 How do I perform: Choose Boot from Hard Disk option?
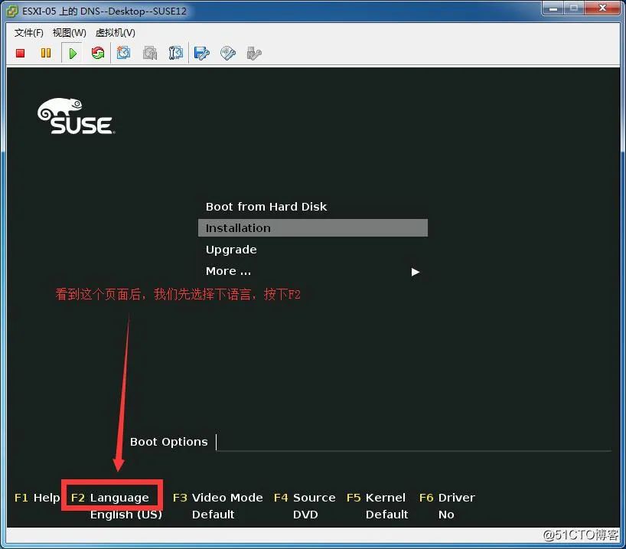pyautogui.click(x=266, y=206)
